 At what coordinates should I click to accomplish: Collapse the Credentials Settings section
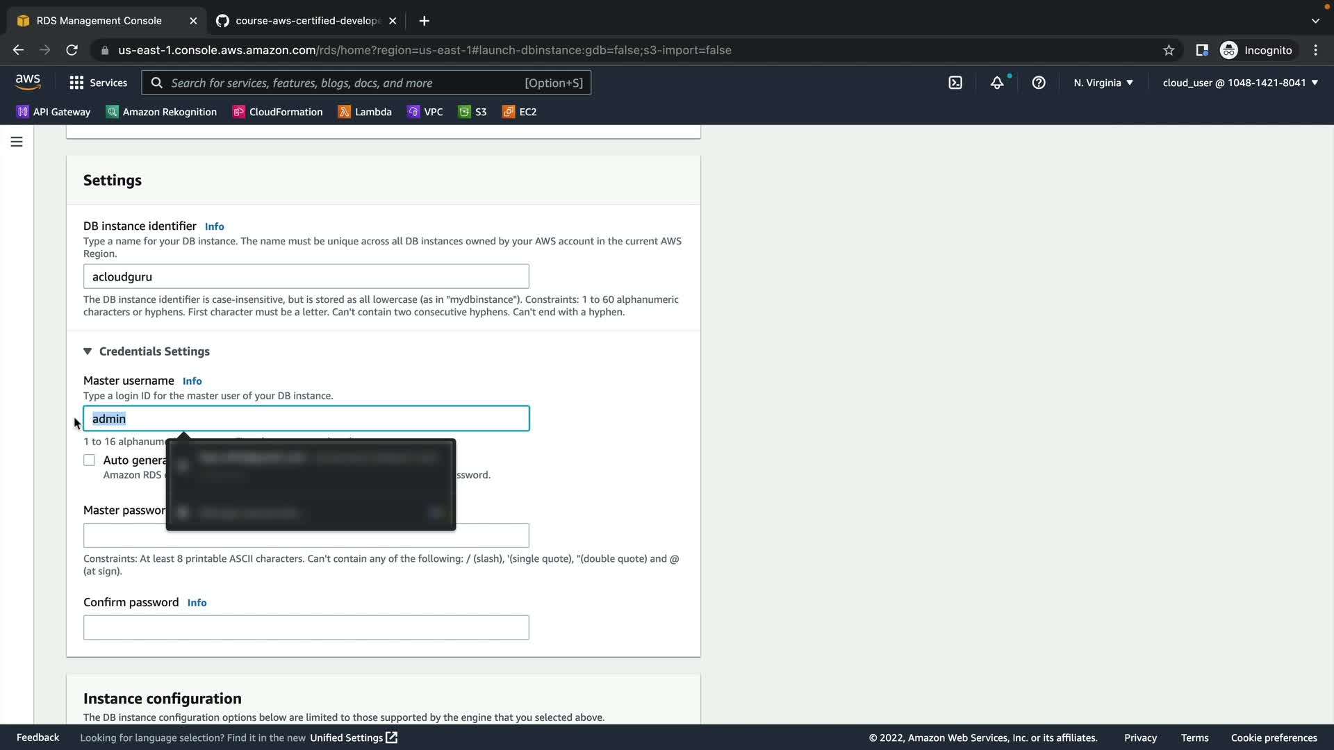88,351
